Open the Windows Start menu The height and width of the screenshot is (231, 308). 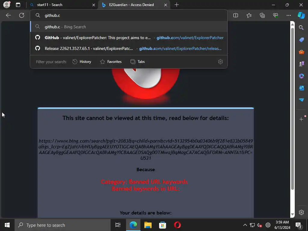[7, 225]
